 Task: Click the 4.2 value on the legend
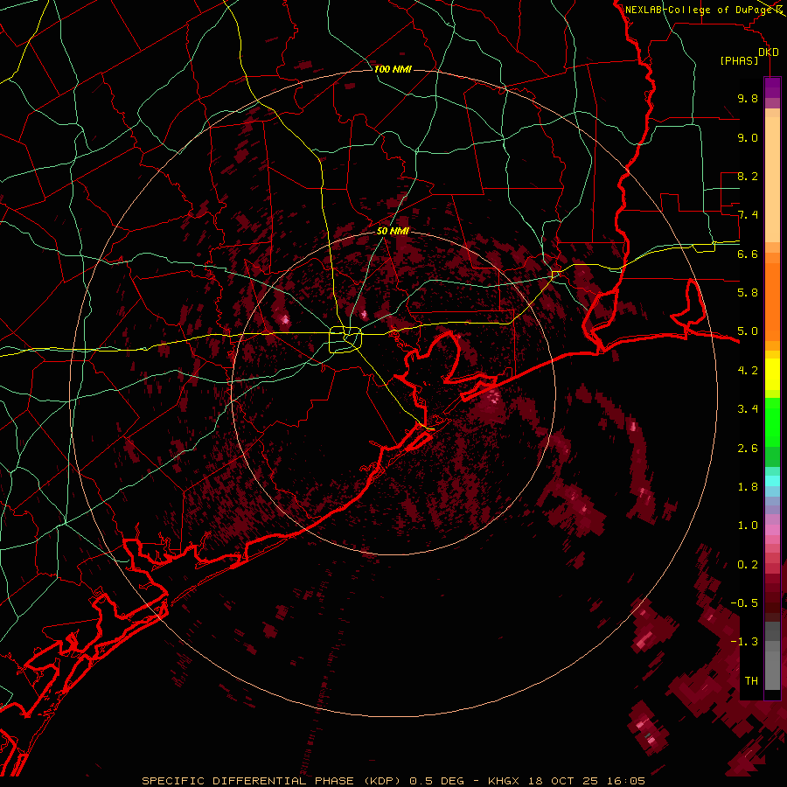point(748,371)
